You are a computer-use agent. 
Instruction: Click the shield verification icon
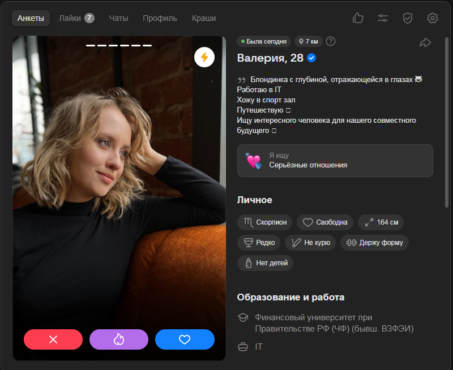(x=408, y=18)
